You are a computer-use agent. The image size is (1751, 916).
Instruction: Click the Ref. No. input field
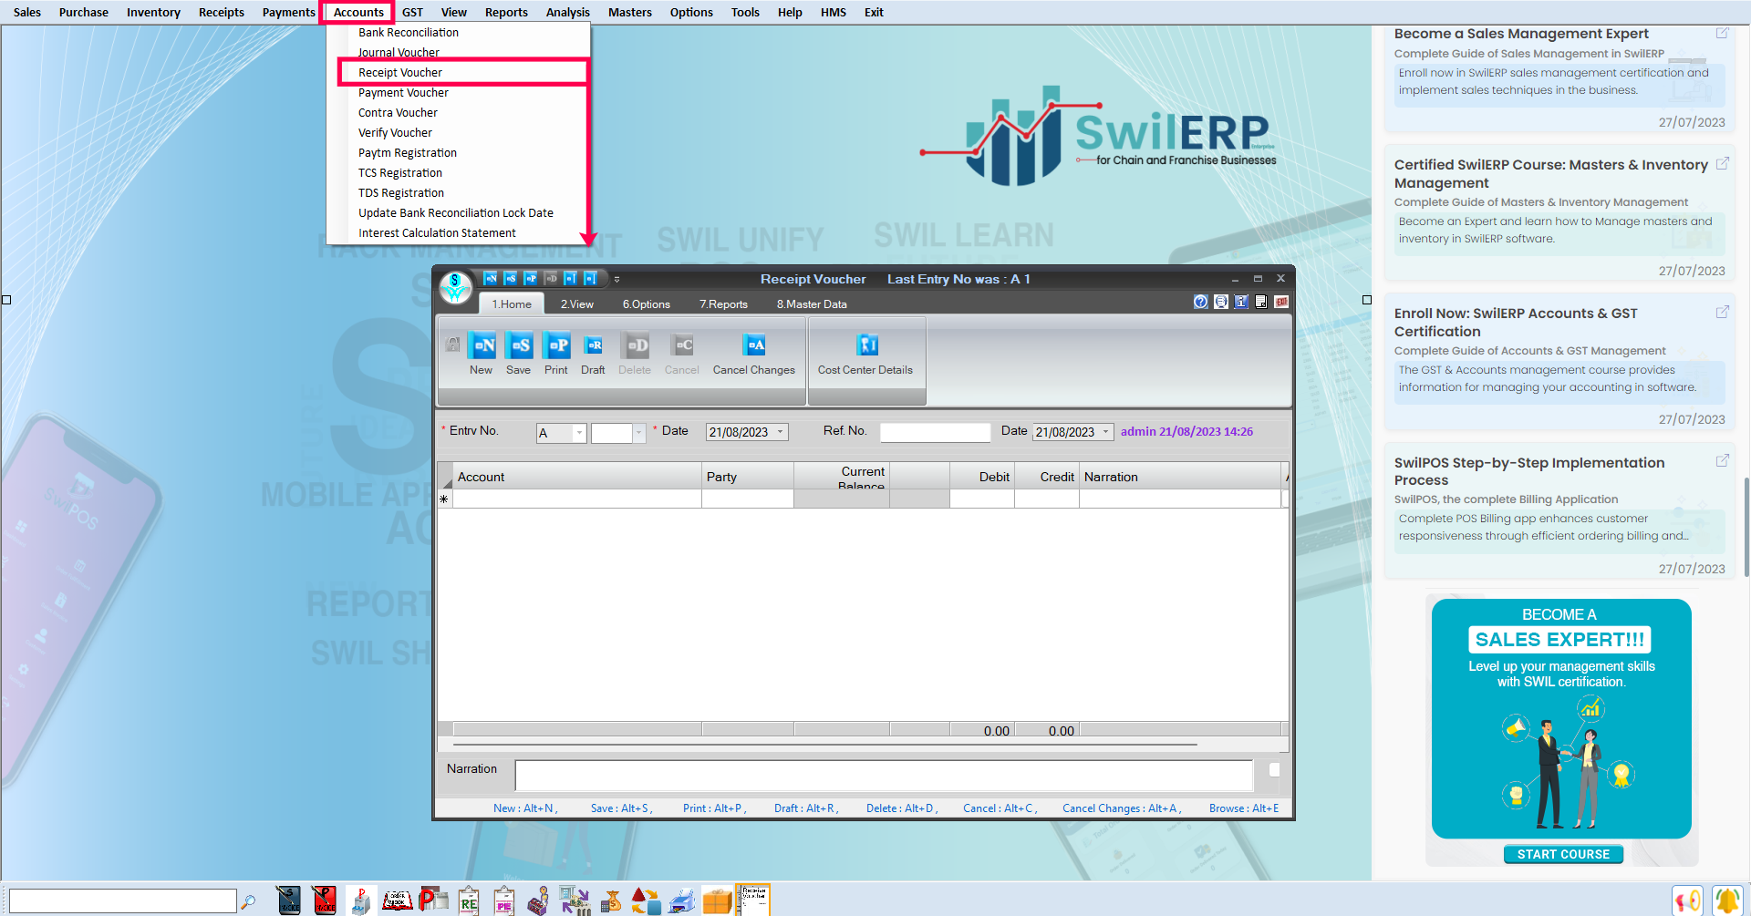pyautogui.click(x=935, y=432)
